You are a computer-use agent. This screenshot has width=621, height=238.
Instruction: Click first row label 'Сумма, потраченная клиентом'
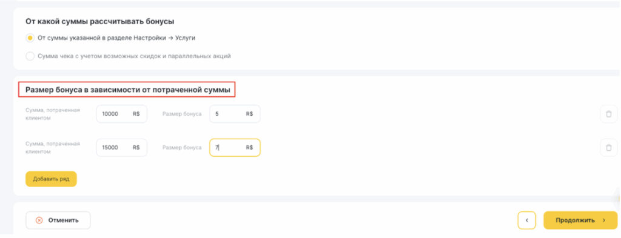pyautogui.click(x=53, y=114)
